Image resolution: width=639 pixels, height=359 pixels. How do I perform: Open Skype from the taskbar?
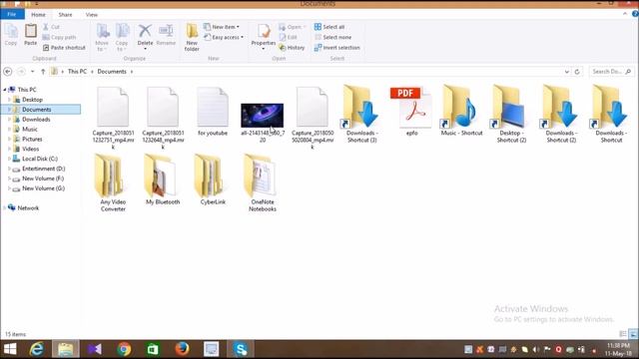coord(241,349)
